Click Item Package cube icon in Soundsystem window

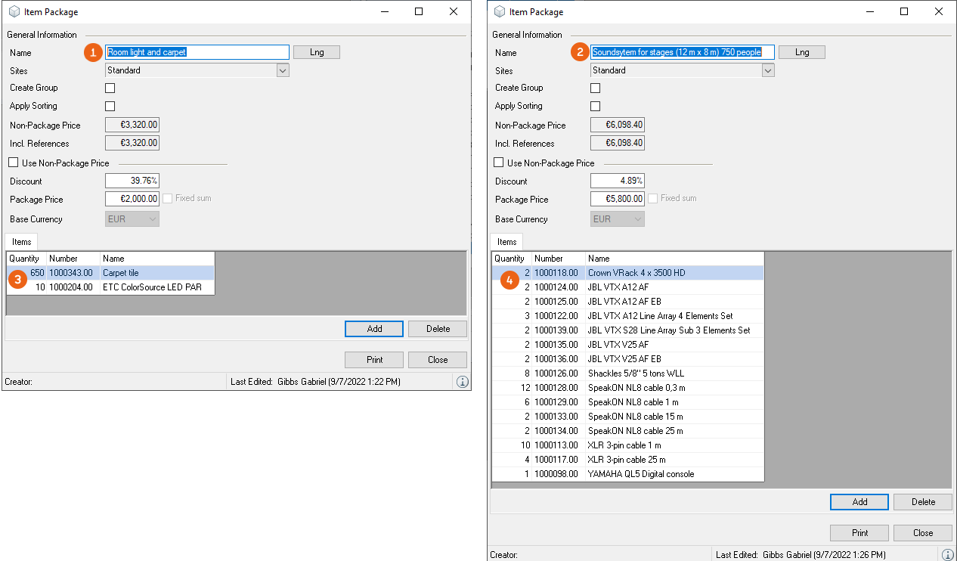[x=499, y=11]
